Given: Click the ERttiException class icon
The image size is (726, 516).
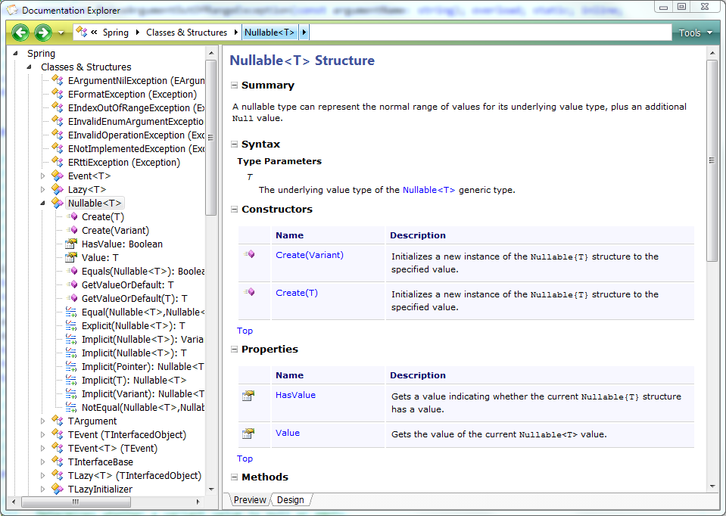Looking at the screenshot, I should [58, 163].
